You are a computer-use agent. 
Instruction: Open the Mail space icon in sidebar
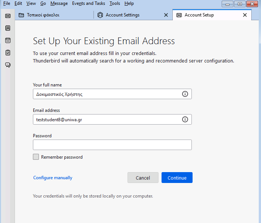click(7, 16)
